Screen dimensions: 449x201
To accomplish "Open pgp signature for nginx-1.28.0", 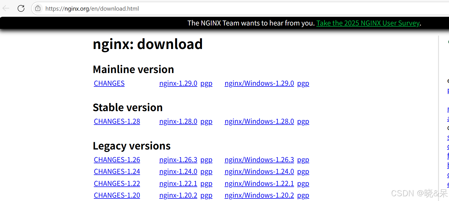I will 206,122.
